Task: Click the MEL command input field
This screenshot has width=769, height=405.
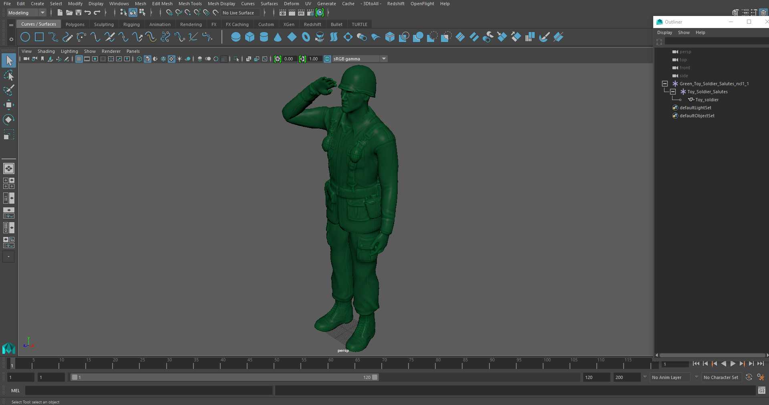Action: click(149, 391)
